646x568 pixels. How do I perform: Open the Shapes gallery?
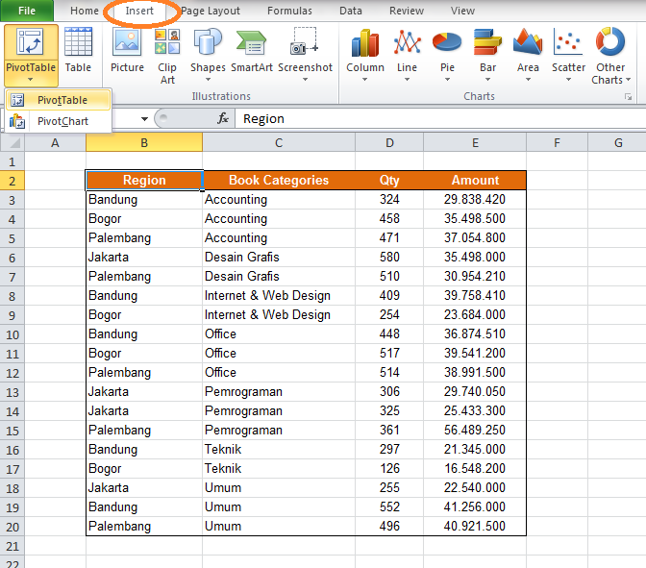coord(208,54)
